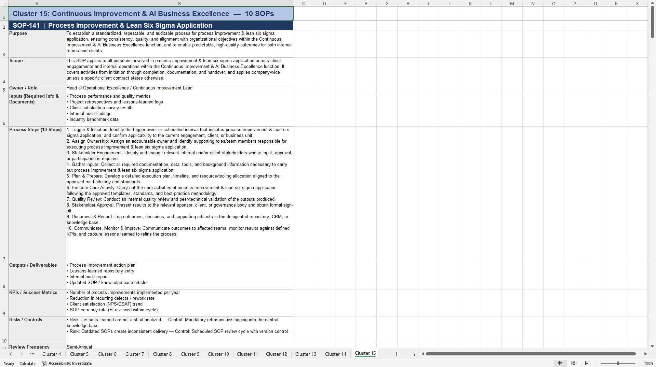
Task: Click Calculate in the status bar
Action: (27, 364)
